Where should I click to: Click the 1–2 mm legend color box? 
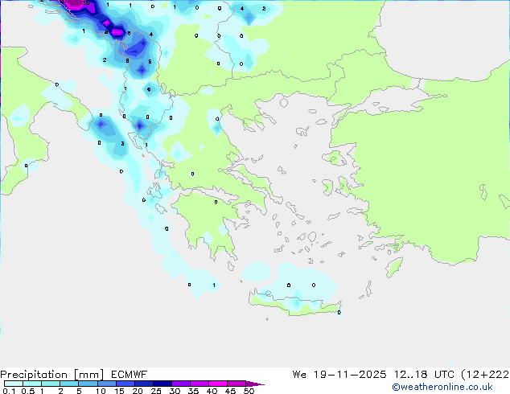coord(51,384)
